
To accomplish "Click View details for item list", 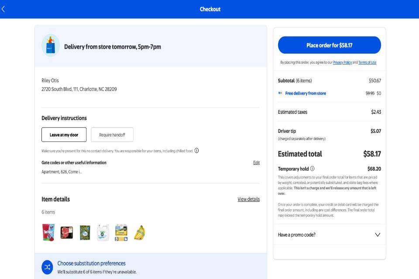I will click(248, 199).
